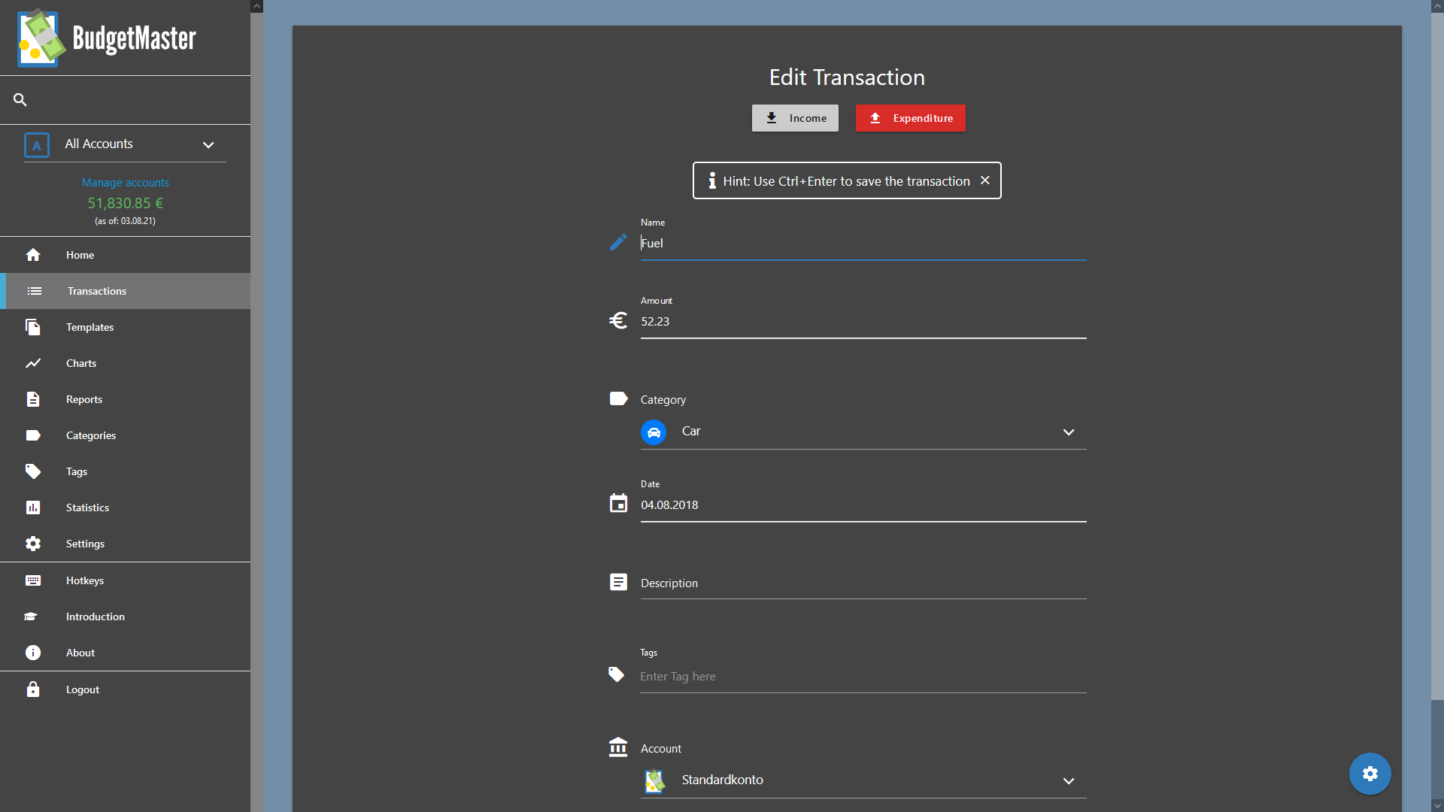This screenshot has width=1444, height=812.
Task: Click the Description notes icon
Action: 618,582
